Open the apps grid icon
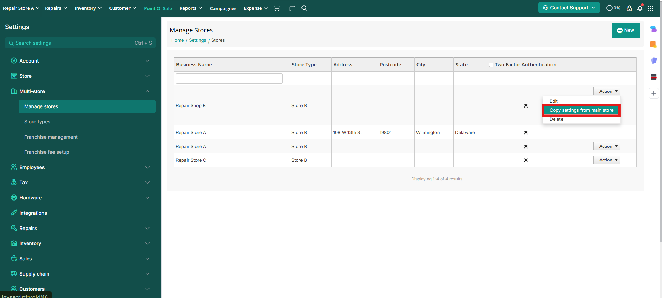The height and width of the screenshot is (298, 662). (651, 8)
